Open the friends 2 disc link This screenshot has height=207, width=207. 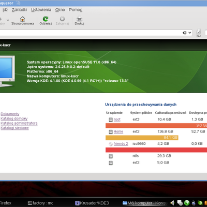click(x=121, y=144)
